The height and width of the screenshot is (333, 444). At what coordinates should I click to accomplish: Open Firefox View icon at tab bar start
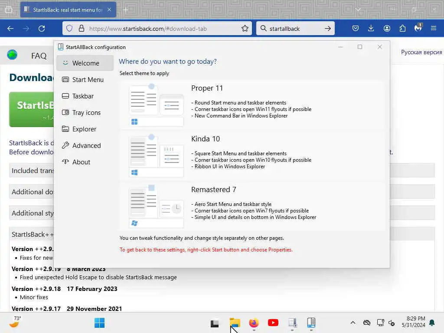tap(9, 10)
